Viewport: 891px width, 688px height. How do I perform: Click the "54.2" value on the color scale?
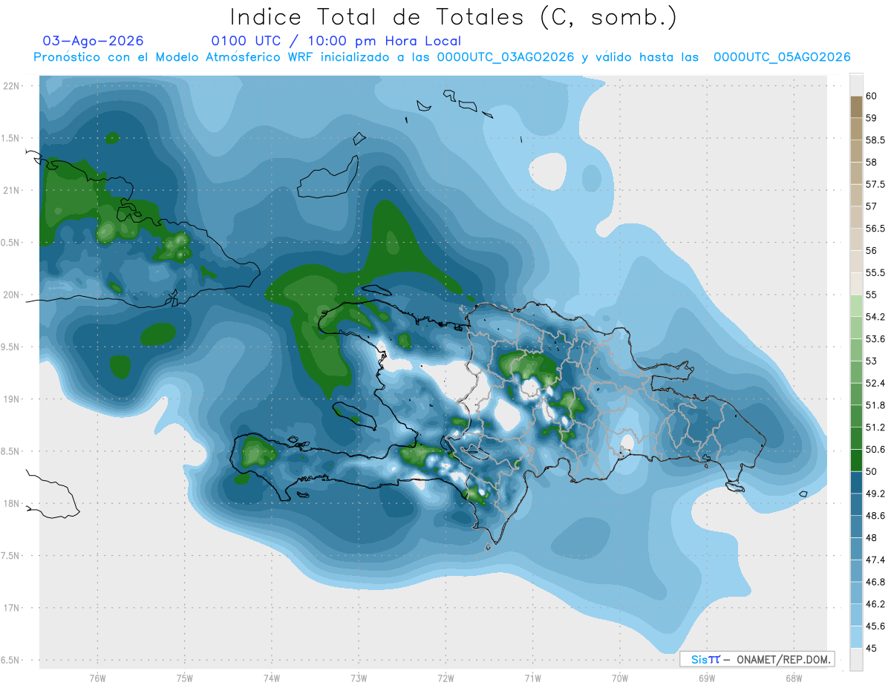875,317
